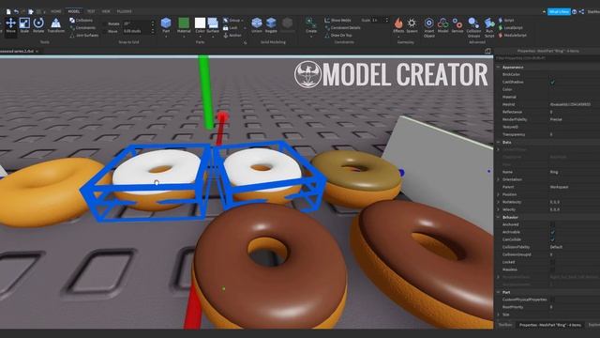Open Collision Groups
600x338 pixels.
tap(473, 27)
